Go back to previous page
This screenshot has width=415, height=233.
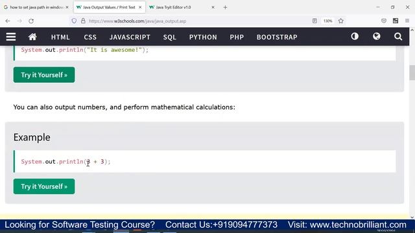pyautogui.click(x=8, y=21)
